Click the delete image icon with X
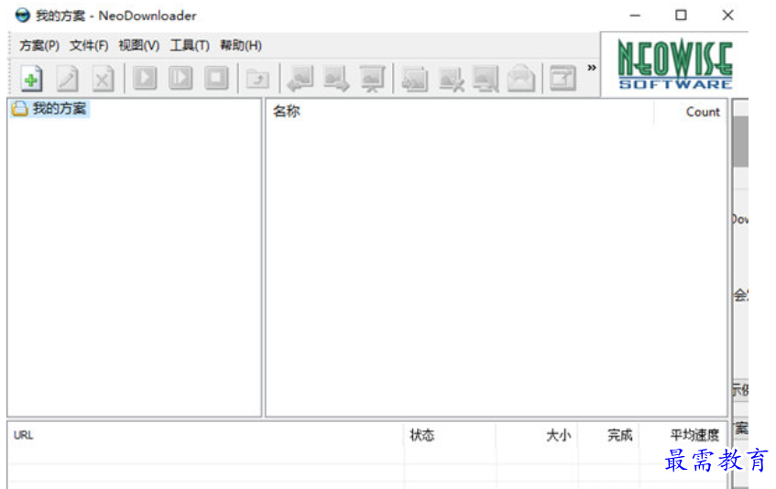This screenshot has height=489, width=776. 452,79
